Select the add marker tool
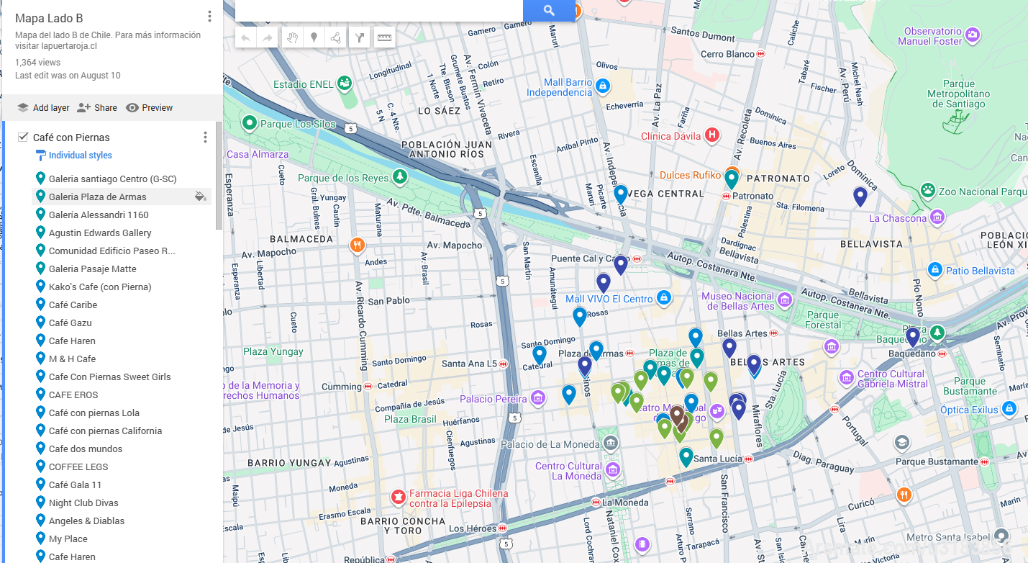Screen dimensions: 1028x563 click(x=314, y=38)
